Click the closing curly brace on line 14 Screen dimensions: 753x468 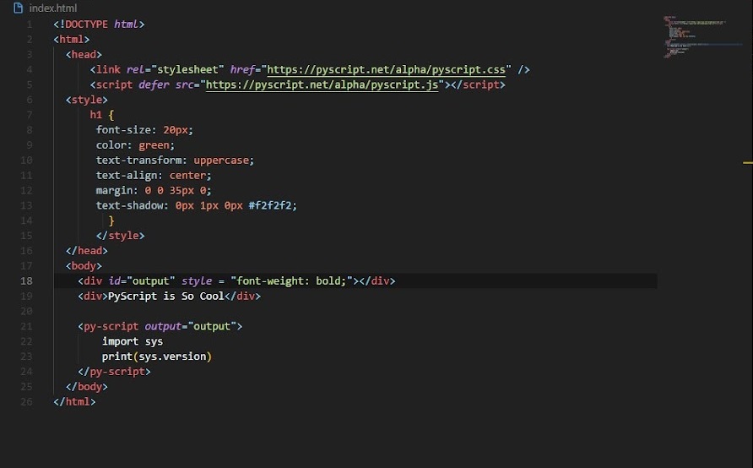pyautogui.click(x=111, y=220)
